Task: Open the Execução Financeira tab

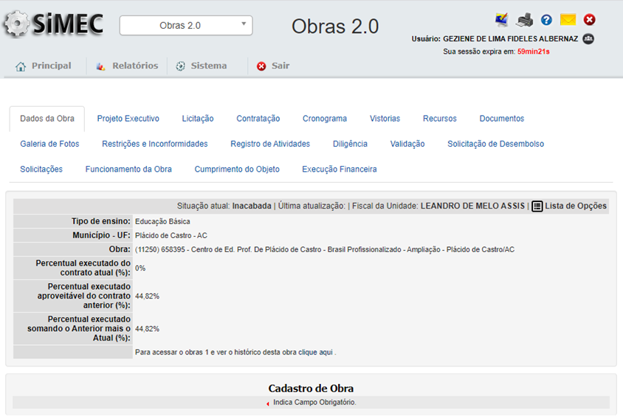Action: (x=339, y=170)
